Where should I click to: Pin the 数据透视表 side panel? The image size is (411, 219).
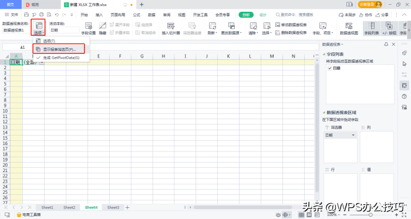(386, 44)
